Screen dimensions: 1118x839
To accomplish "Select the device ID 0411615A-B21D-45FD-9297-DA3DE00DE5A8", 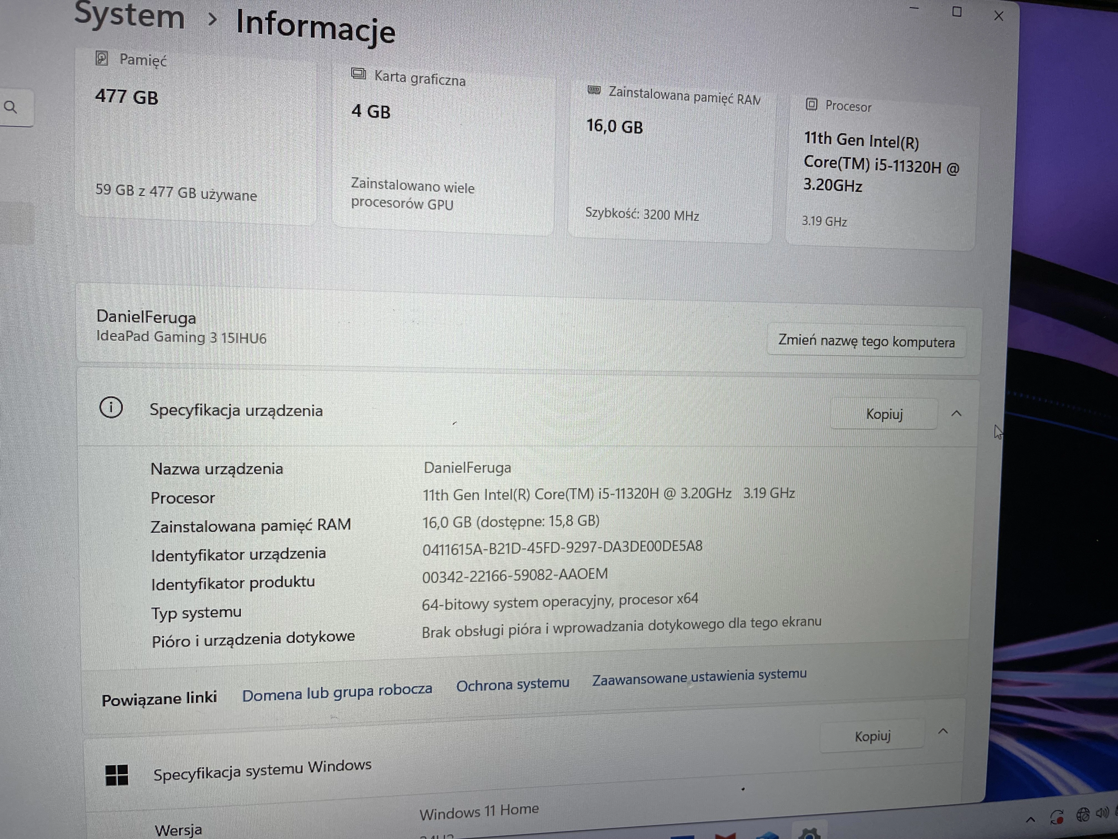I will coord(562,547).
